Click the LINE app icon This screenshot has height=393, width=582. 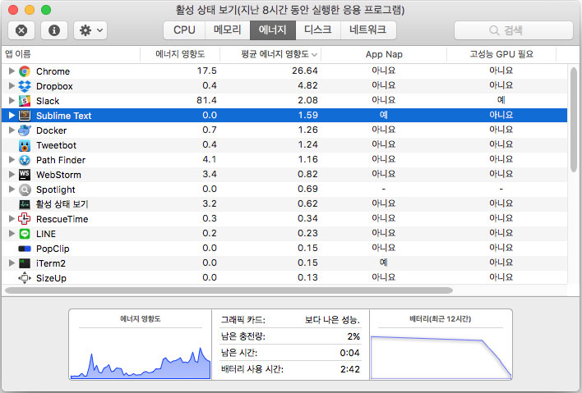[25, 234]
